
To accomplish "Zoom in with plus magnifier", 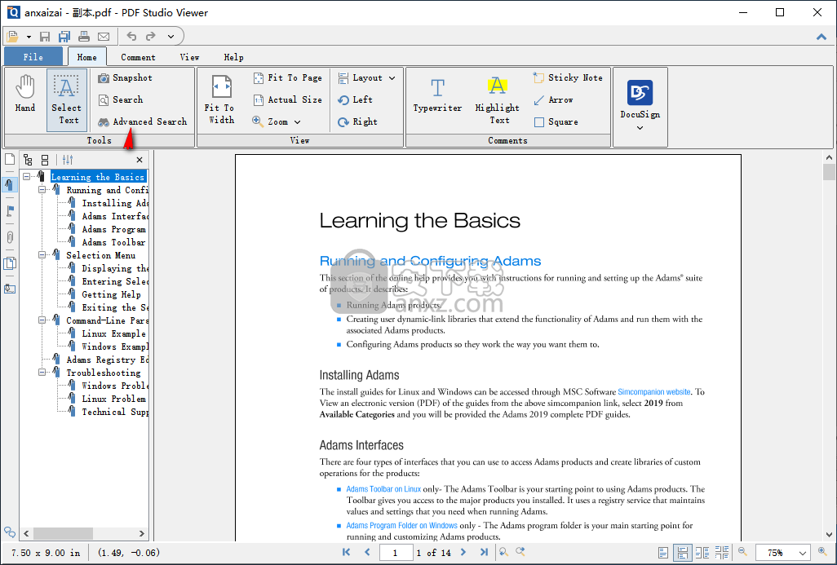I will pyautogui.click(x=822, y=552).
